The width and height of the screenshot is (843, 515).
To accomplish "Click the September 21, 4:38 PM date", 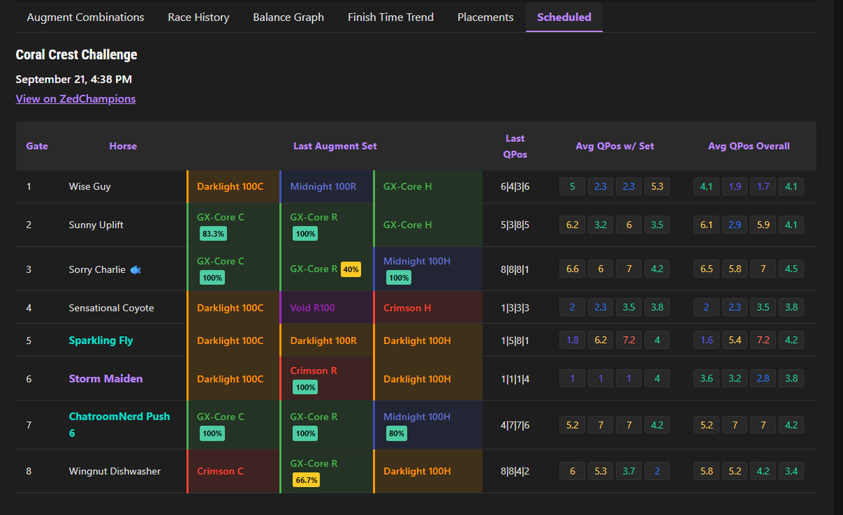I will 74,79.
